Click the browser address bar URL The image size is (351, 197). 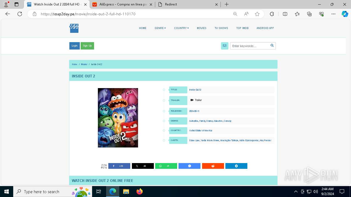88,14
